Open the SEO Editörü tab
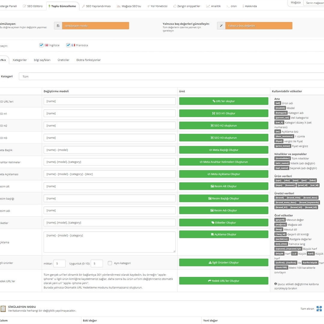This screenshot has width=324, height=324. pos(33,6)
